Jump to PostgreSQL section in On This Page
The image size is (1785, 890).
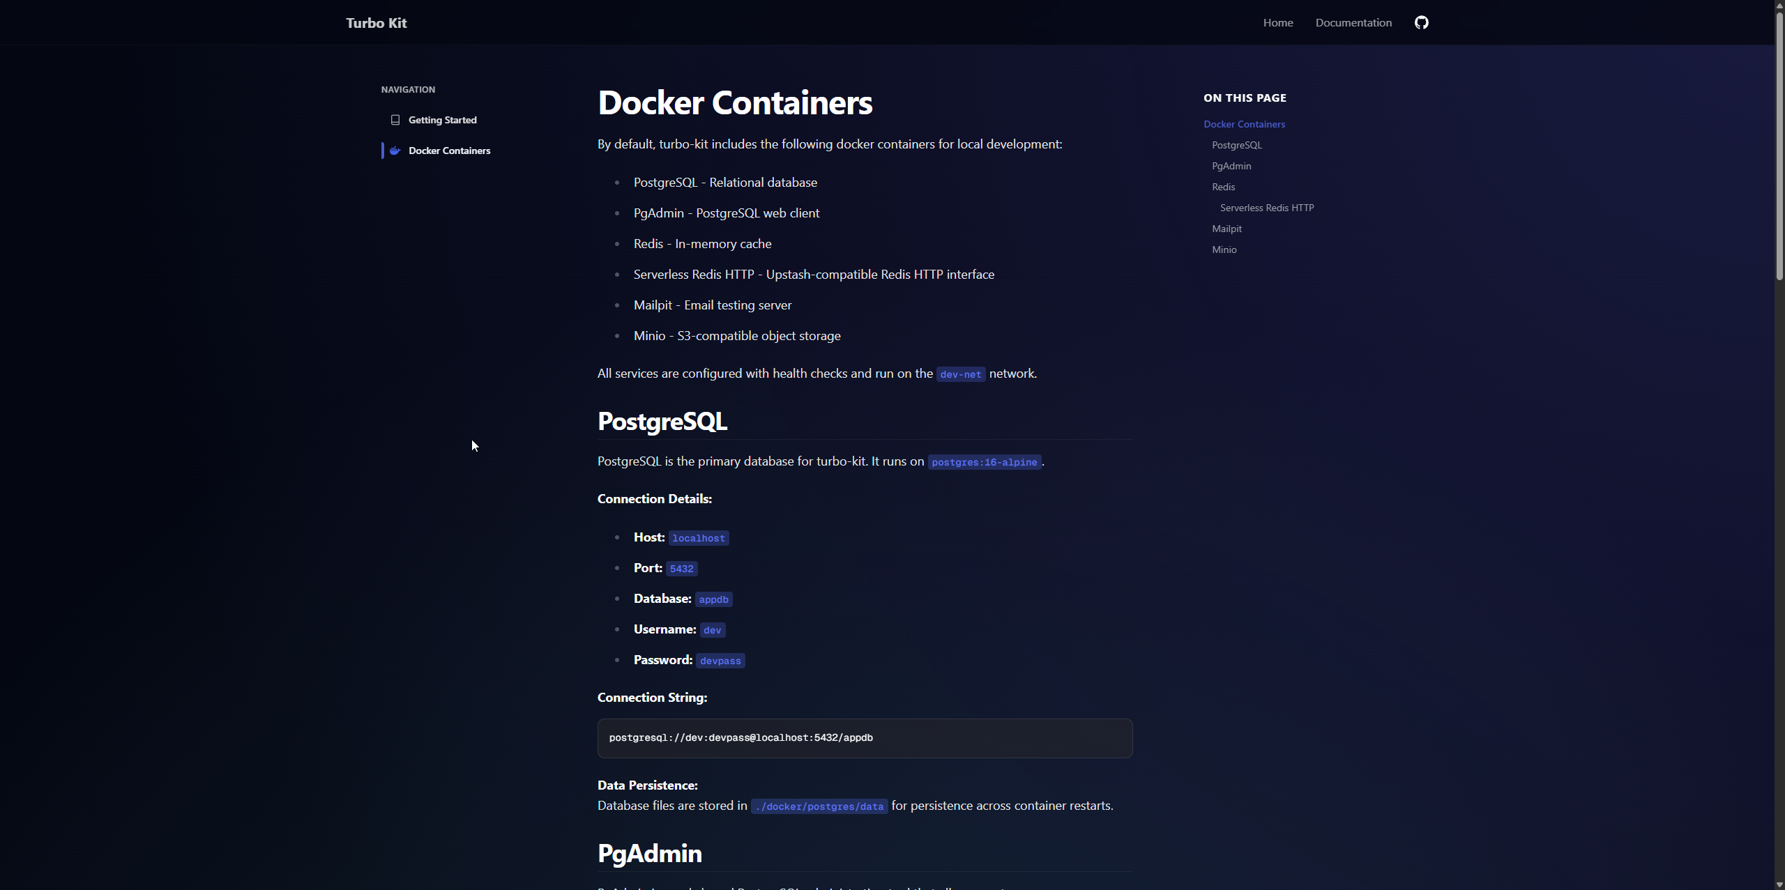point(1236,145)
